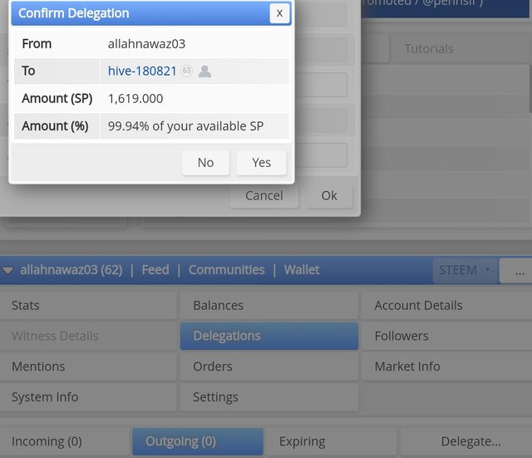532x458 pixels.
Task: Click the Delegate... button
Action: (x=465, y=441)
